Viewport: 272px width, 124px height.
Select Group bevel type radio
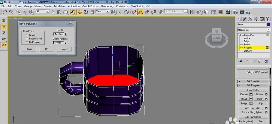pyautogui.click(x=27, y=35)
